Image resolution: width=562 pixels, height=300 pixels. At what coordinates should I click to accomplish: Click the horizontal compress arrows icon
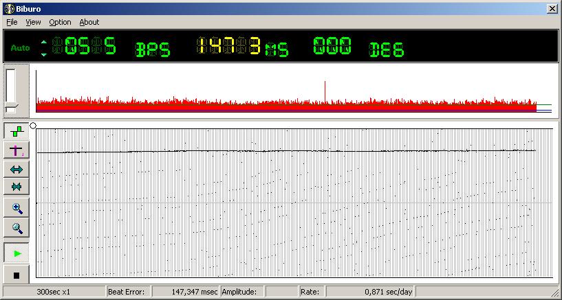[x=17, y=187]
